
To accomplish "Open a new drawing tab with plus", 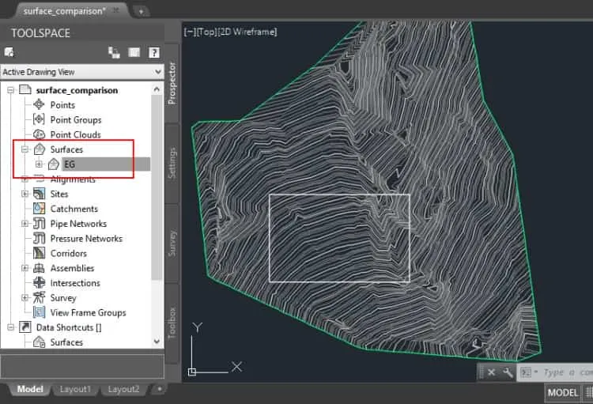I will 141,11.
